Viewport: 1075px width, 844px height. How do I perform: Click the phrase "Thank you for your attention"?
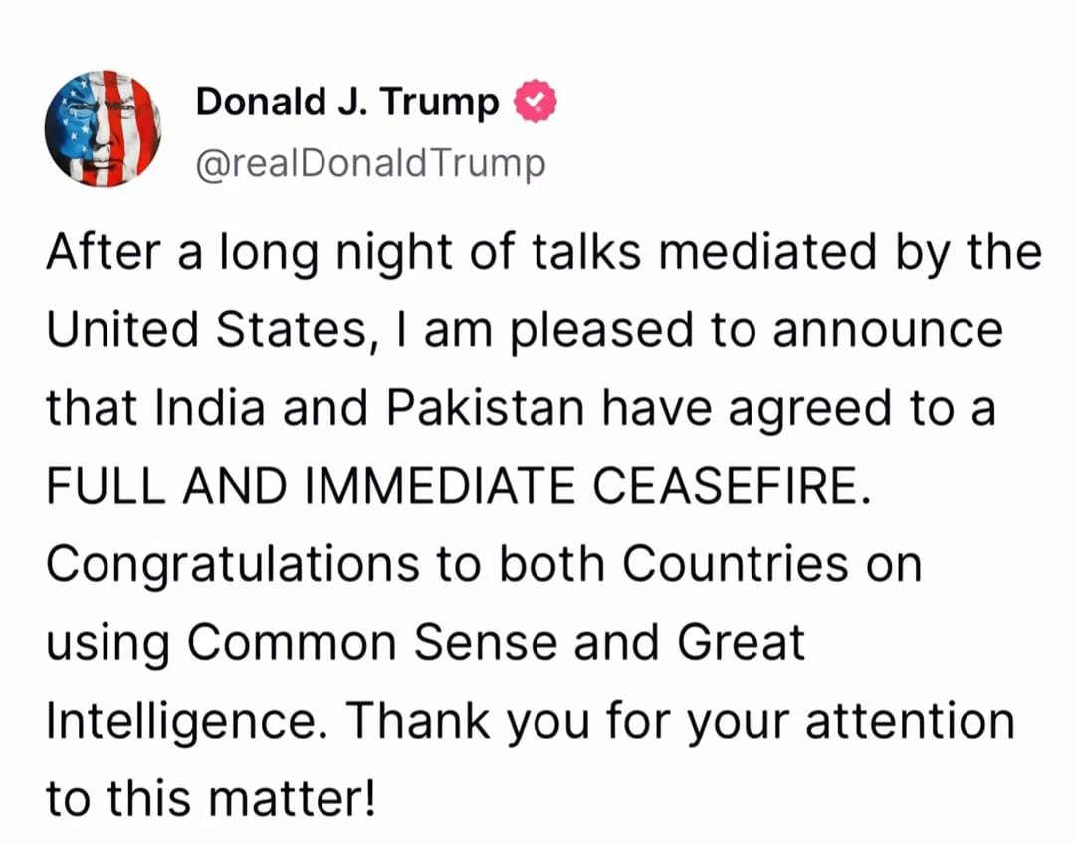[x=680, y=722]
